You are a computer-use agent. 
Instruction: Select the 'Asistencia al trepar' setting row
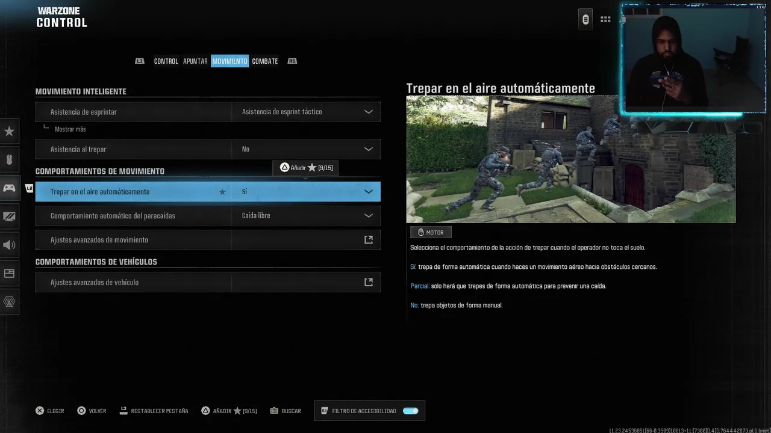208,149
